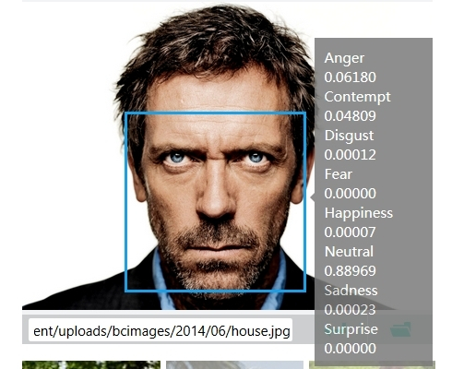
Task: Select the blue face detection rectangle
Action: (x=215, y=202)
